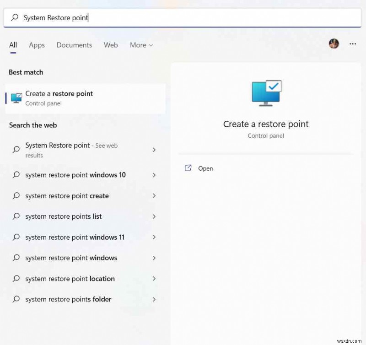
Task: Click search icon beside suggestion ending in just windows
Action: coord(16,258)
